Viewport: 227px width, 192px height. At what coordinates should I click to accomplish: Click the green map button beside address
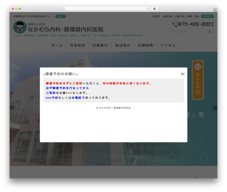point(60,16)
